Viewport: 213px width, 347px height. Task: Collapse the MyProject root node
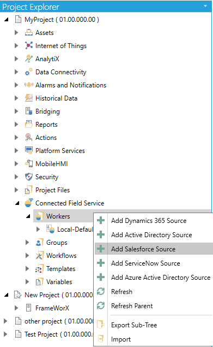point(7,20)
